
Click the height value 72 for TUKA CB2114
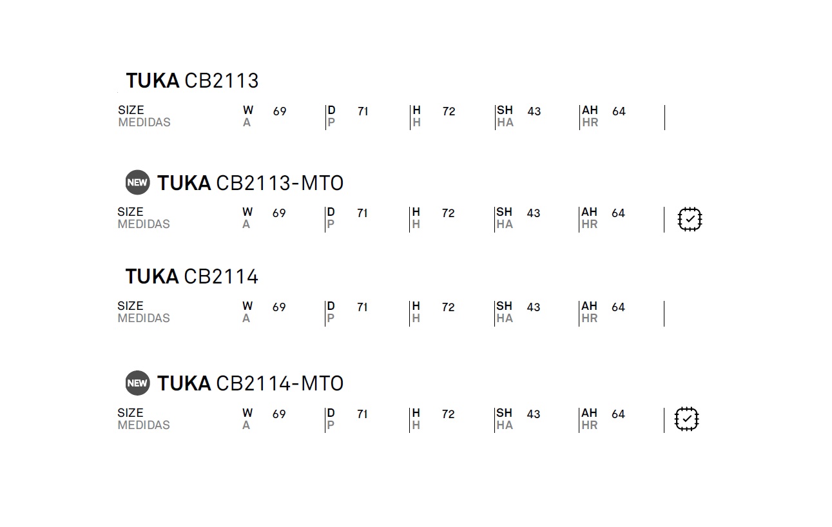449,307
